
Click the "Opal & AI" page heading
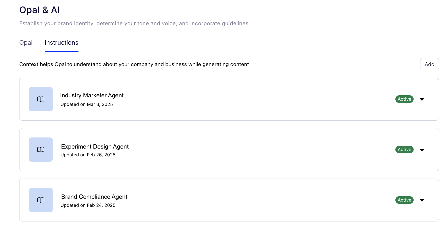point(39,10)
